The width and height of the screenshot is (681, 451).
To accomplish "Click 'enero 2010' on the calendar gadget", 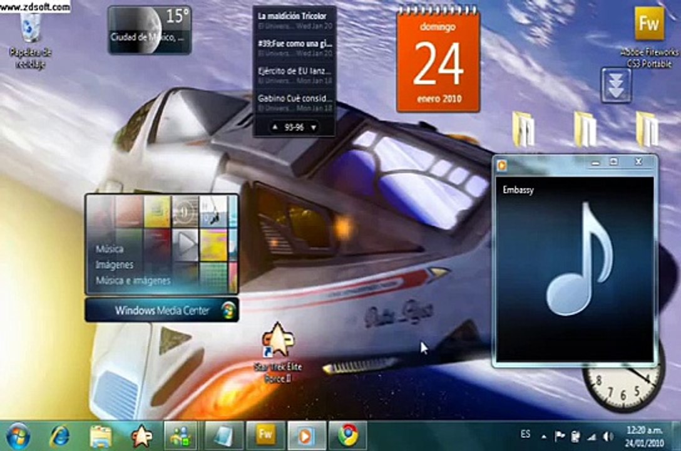I will (x=439, y=98).
